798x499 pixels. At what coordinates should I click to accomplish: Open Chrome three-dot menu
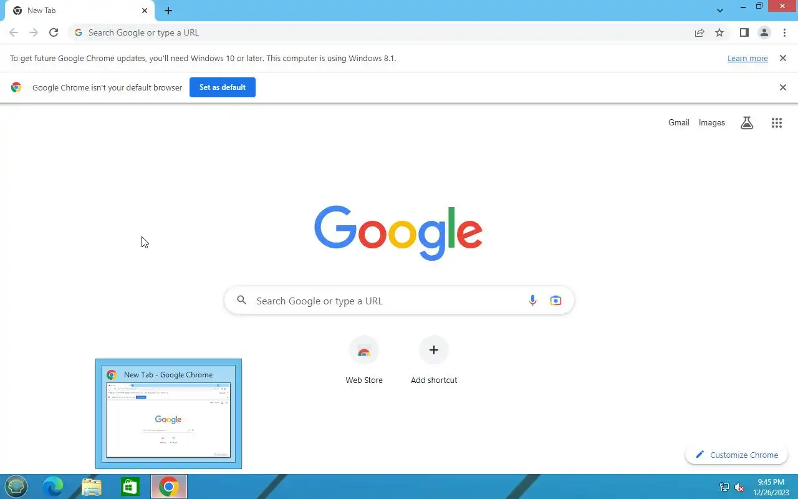coord(784,32)
